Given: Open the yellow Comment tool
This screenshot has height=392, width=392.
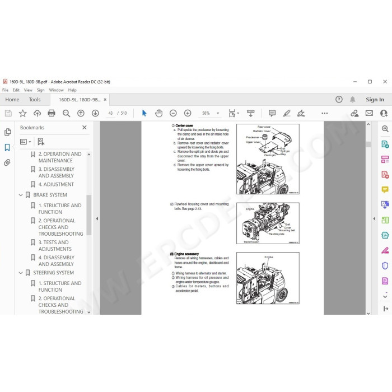Looking at the screenshot, I should pos(385,190).
